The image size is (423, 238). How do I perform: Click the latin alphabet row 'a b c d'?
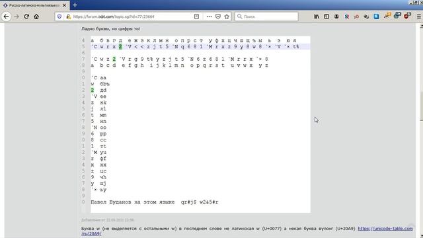click(x=179, y=65)
